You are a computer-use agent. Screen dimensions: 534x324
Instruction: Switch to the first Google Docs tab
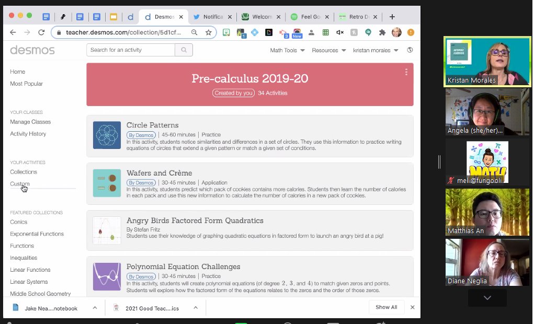[x=46, y=17]
